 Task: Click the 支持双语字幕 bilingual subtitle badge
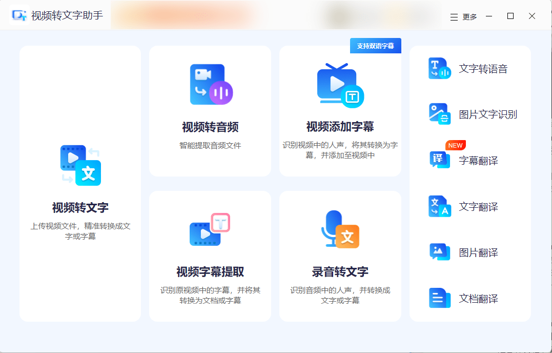(x=375, y=46)
